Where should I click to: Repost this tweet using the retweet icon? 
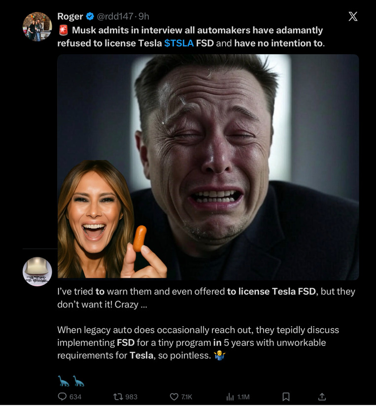[118, 397]
